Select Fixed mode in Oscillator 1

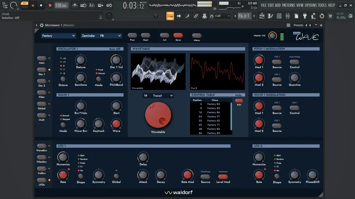99,70
